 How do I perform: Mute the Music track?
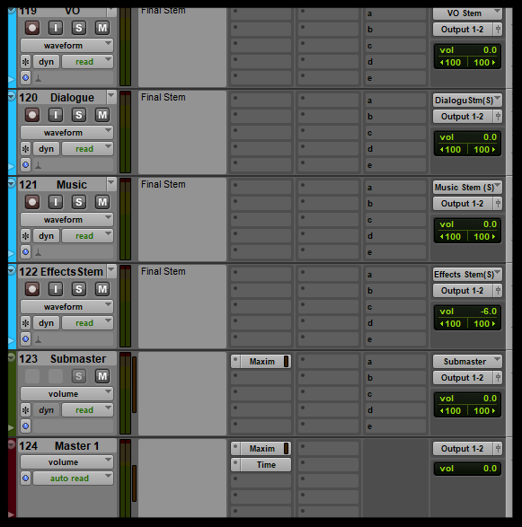point(102,202)
